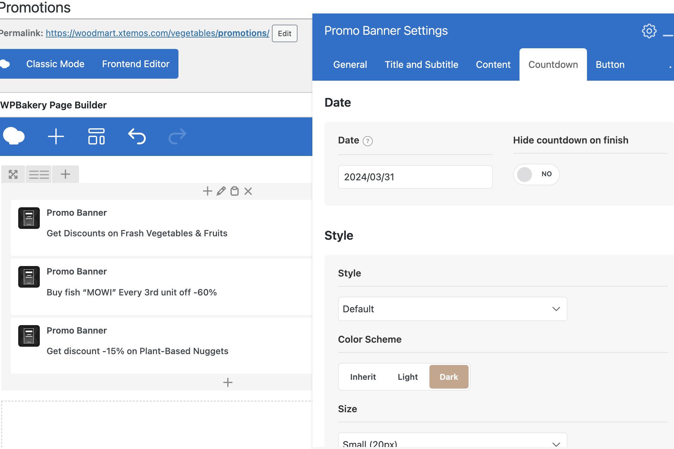Select the Light color scheme option
This screenshot has width=674, height=449.
click(408, 377)
